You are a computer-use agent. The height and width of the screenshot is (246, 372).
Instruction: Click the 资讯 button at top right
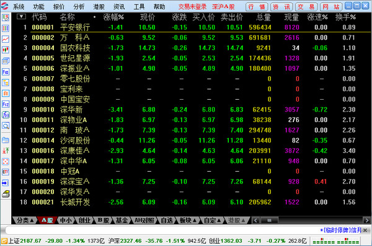click(x=281, y=7)
